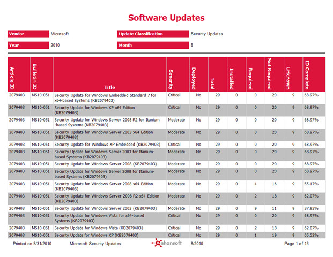333x257 pixels.
Task: Click the 8/2010 footer date
Action: (197, 244)
